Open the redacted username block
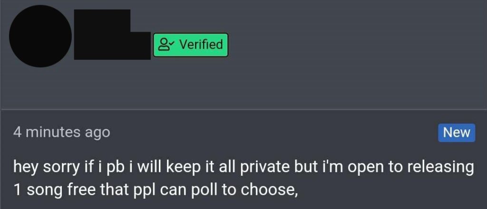Screen dimensions: 487x209 (x=112, y=35)
